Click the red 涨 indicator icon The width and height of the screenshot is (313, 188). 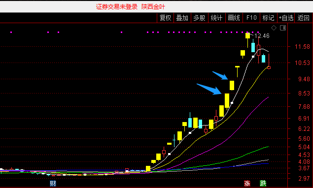247,183
